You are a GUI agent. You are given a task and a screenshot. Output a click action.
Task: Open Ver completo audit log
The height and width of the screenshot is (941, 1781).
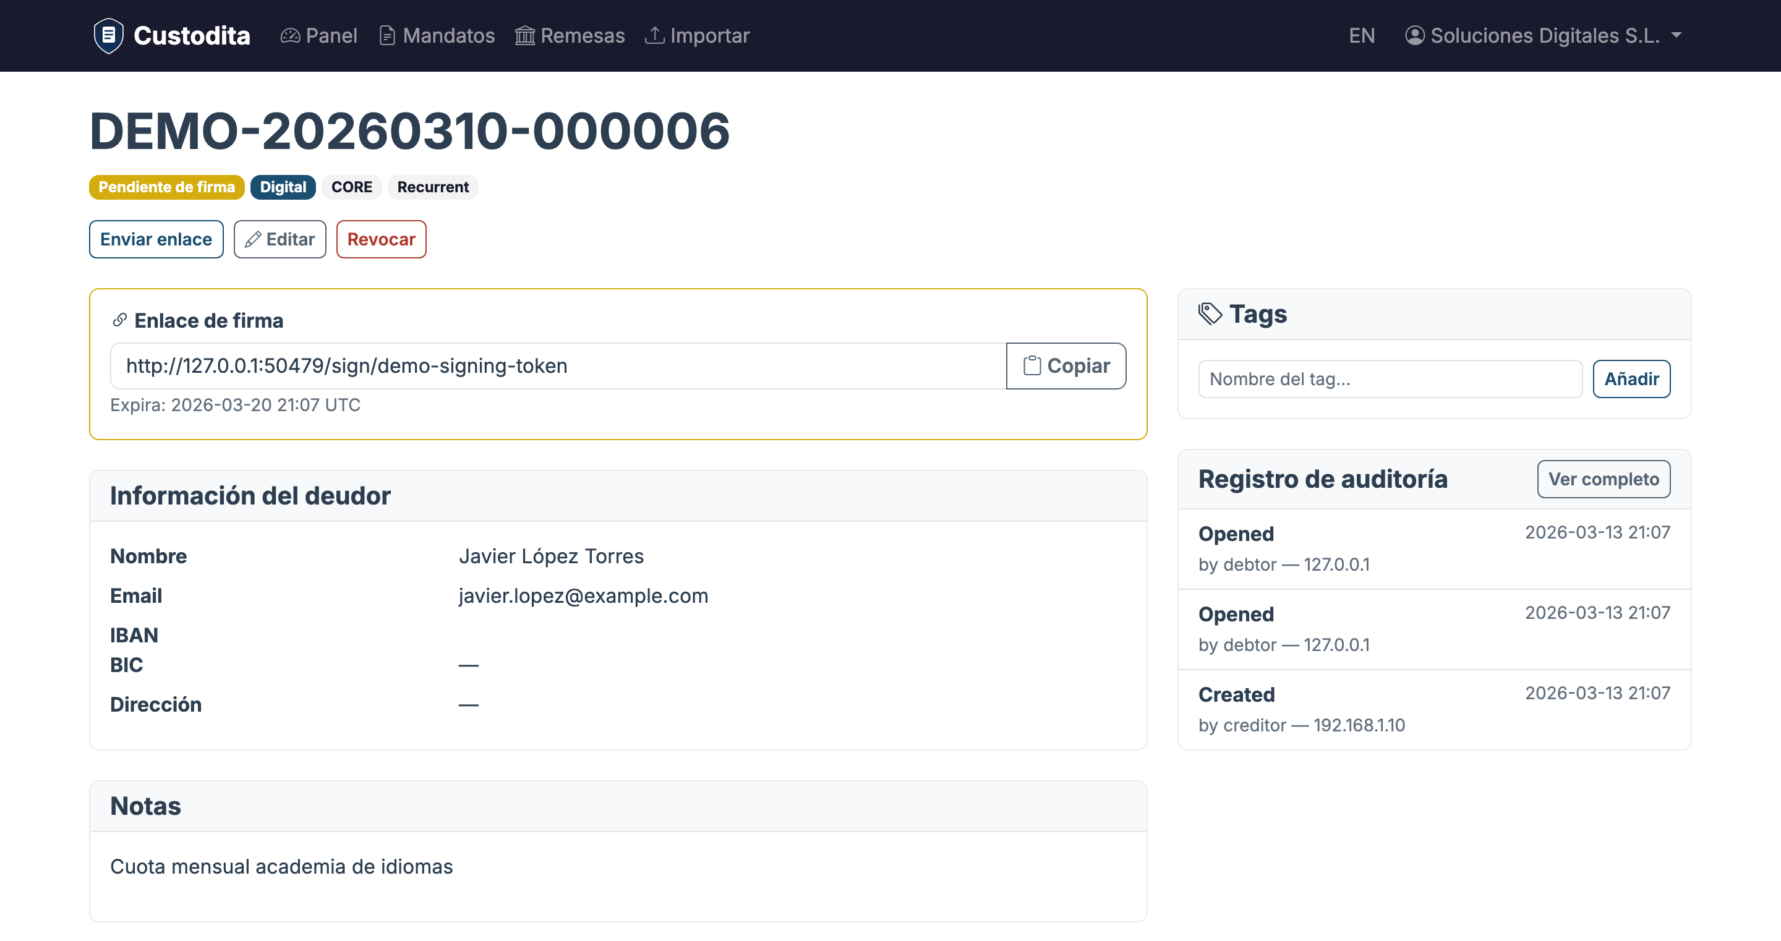(1603, 479)
